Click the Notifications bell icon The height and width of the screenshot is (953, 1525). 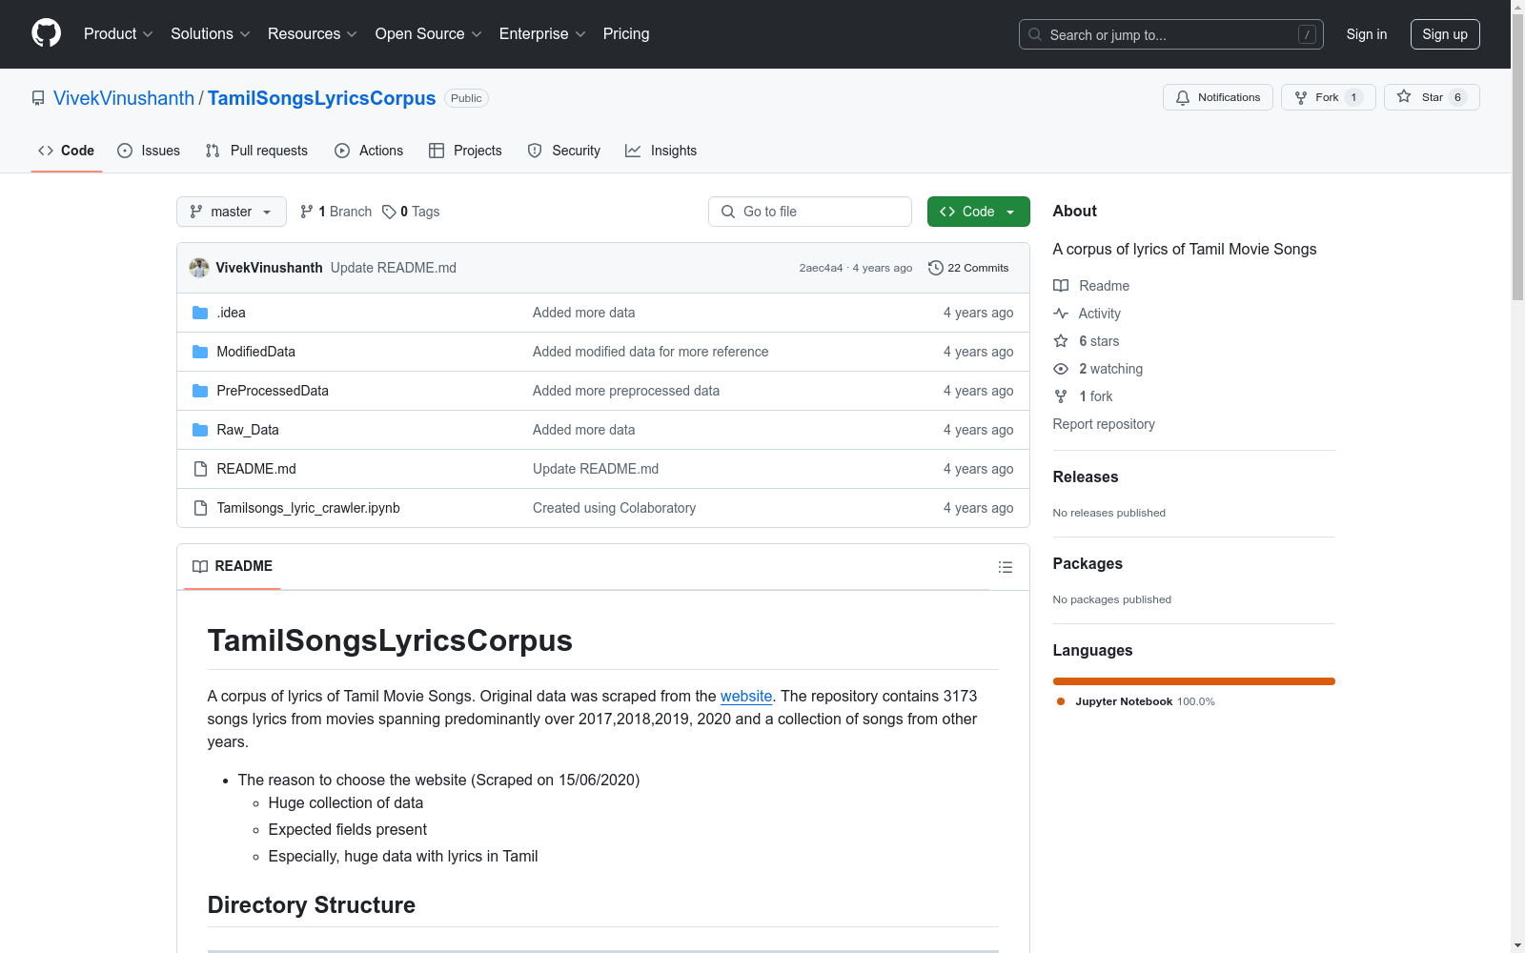(1183, 97)
